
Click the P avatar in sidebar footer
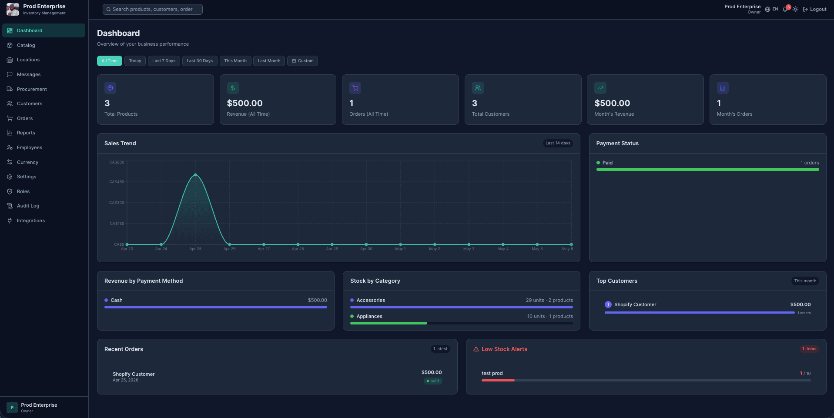[x=12, y=408]
